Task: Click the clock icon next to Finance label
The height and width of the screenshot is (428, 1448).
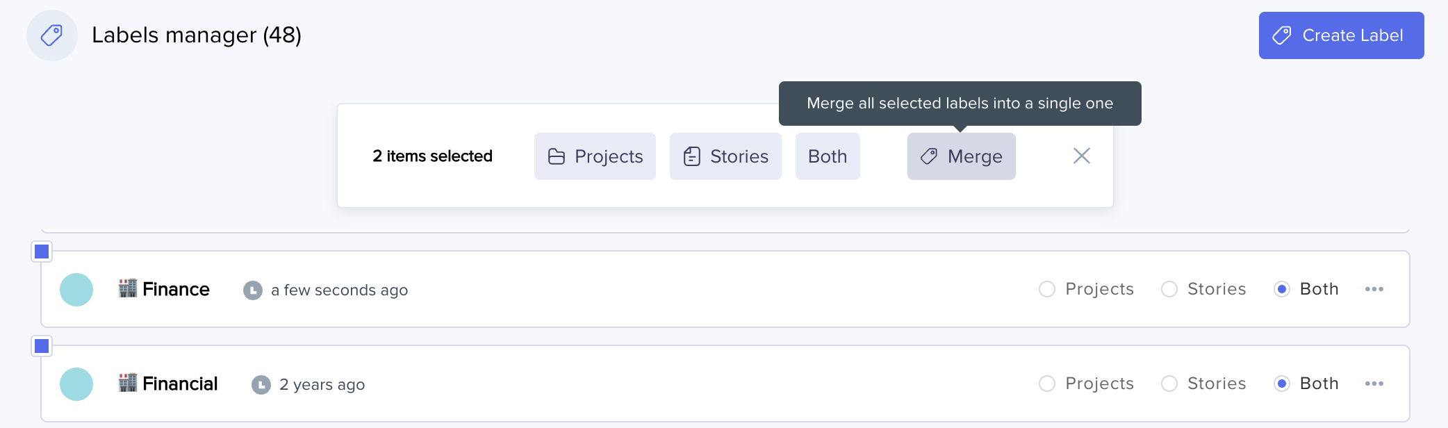Action: (252, 290)
